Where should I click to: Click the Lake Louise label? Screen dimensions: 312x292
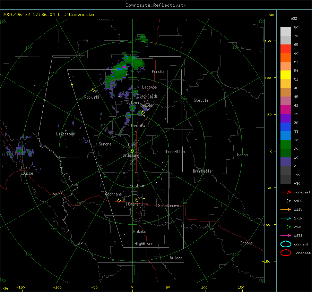(27, 170)
